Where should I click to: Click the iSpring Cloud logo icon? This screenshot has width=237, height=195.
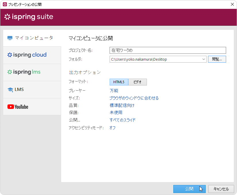(10, 55)
